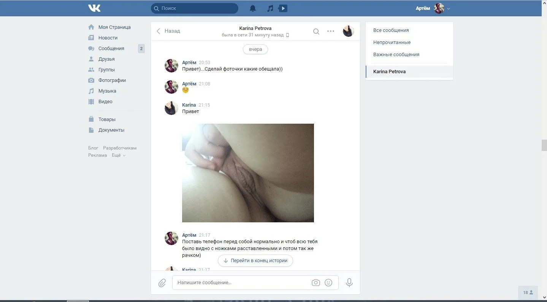Open the music note icon in header
547x302 pixels.
coord(270,8)
